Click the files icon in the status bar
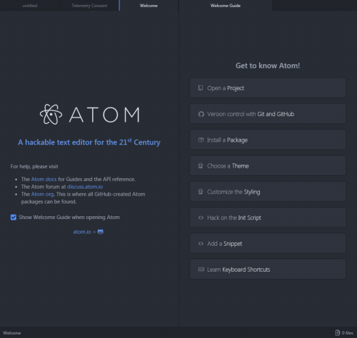 pyautogui.click(x=337, y=333)
